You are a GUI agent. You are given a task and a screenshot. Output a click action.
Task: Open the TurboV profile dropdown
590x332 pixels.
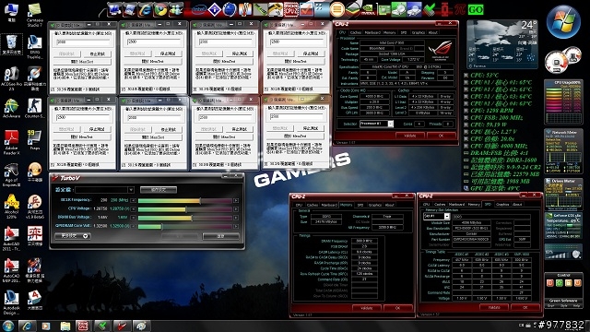pyautogui.click(x=104, y=190)
